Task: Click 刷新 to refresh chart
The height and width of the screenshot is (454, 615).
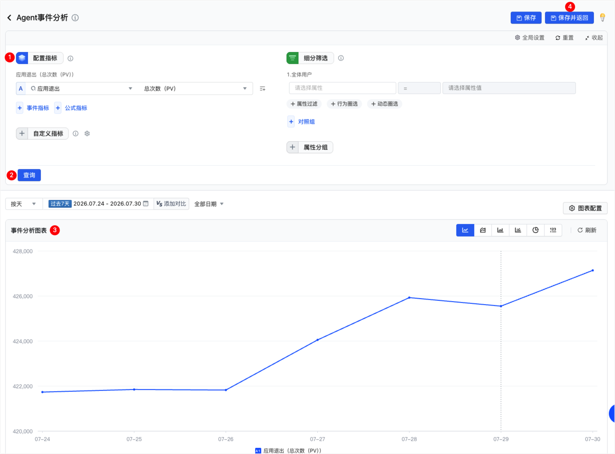Action: tap(587, 230)
